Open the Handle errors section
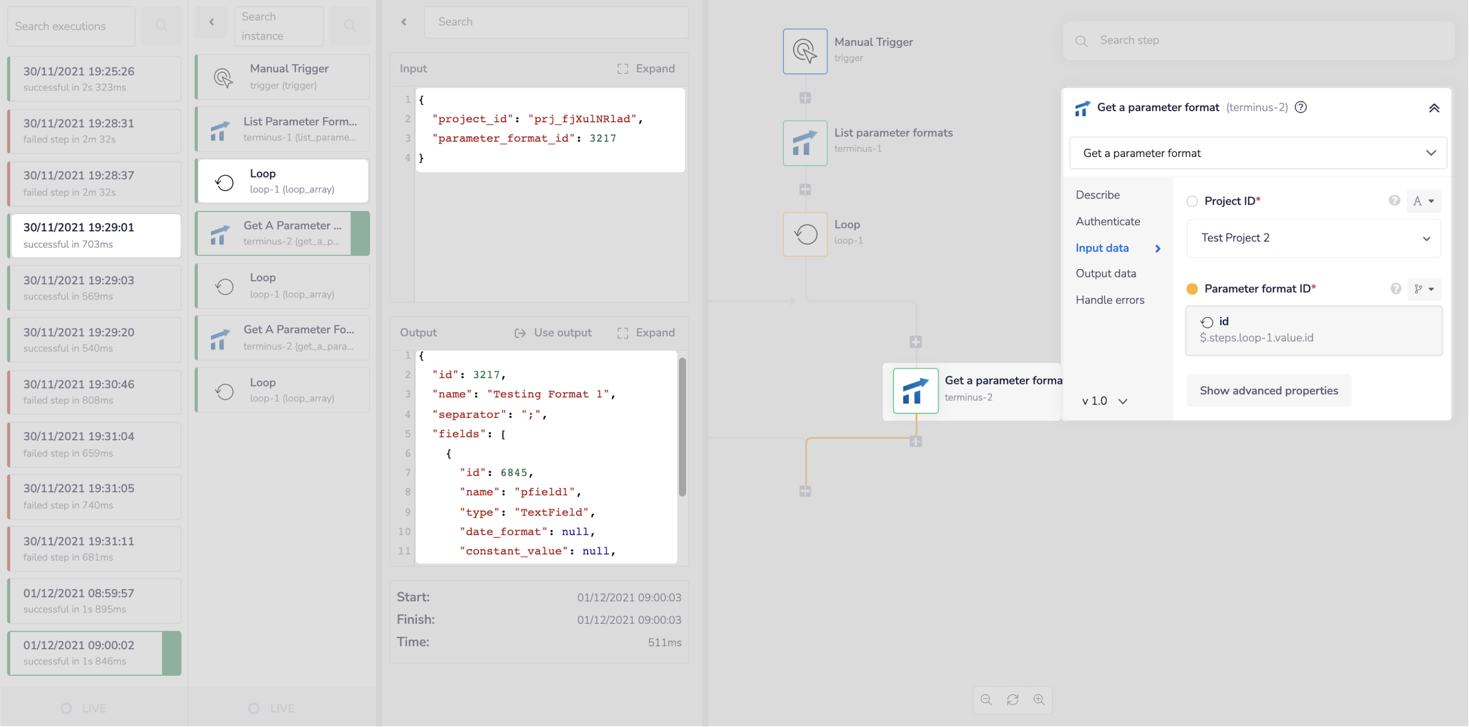 coord(1110,300)
